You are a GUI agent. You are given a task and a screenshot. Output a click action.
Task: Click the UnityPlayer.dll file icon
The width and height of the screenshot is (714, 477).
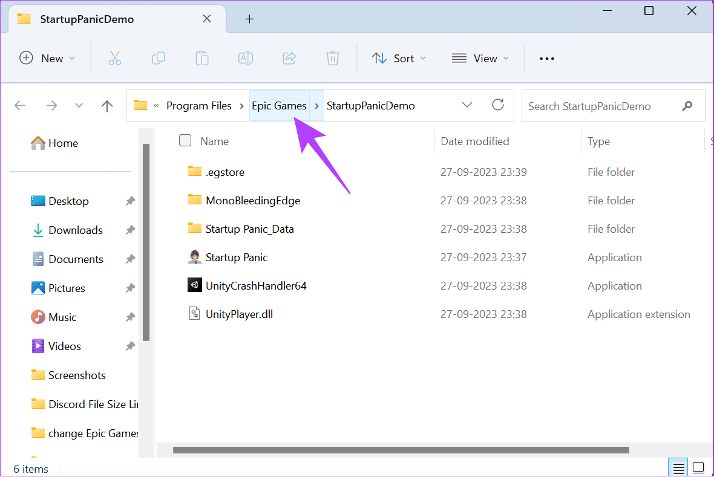click(194, 314)
